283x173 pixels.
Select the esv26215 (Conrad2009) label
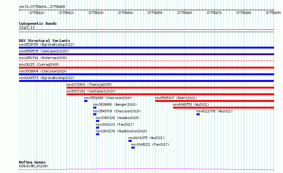click(x=39, y=64)
